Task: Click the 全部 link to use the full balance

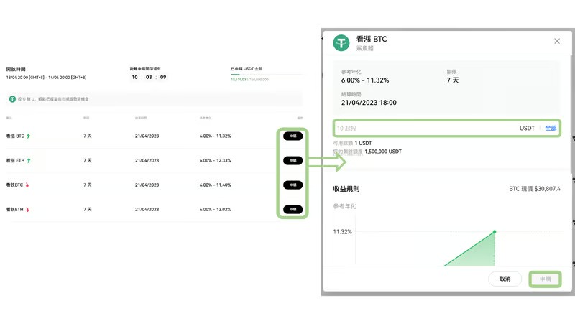Action: (551, 129)
